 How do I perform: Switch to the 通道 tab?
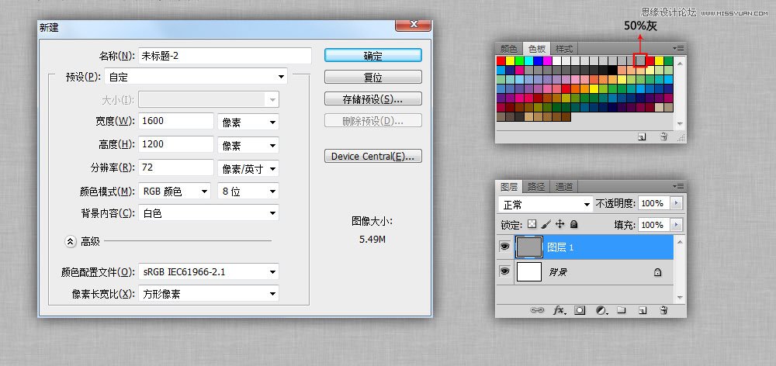pyautogui.click(x=563, y=186)
